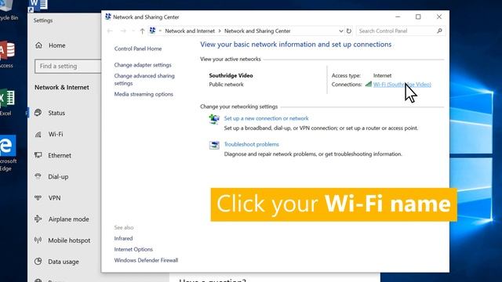Open Media streaming options

click(x=144, y=94)
